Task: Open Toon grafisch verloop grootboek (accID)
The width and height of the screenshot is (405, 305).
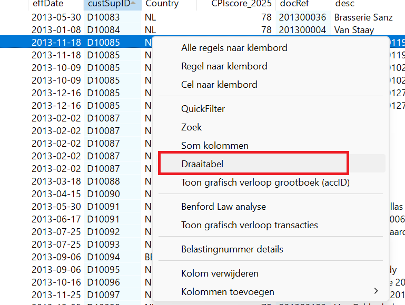Action: tap(265, 182)
